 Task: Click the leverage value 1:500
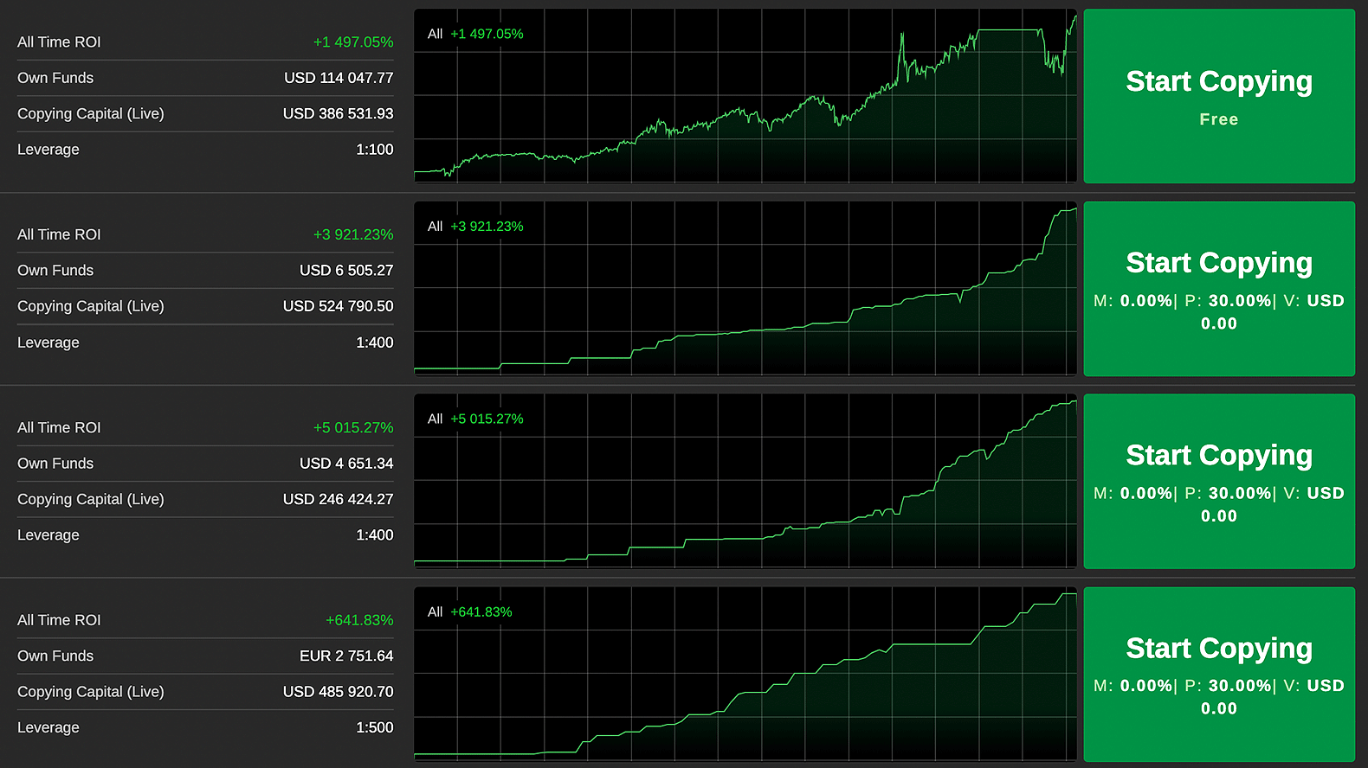[375, 728]
